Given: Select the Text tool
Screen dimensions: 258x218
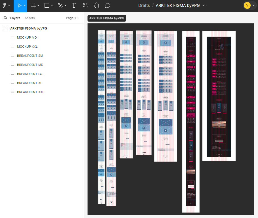Looking at the screenshot, I should coord(74,5).
